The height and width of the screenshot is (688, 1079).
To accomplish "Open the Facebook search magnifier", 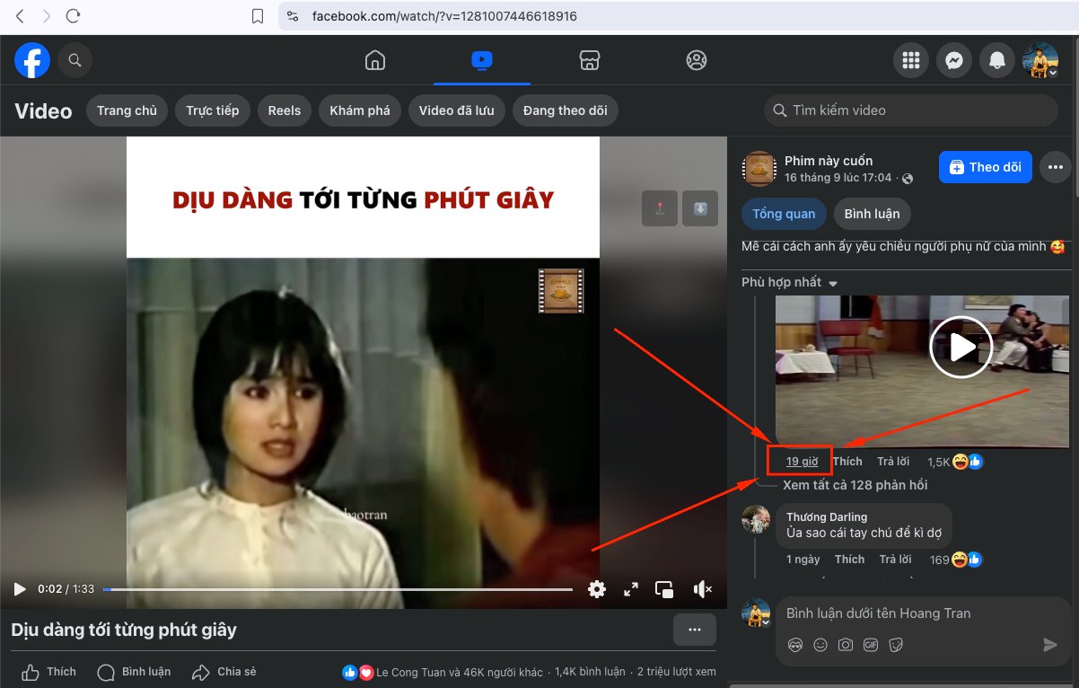I will pos(75,60).
